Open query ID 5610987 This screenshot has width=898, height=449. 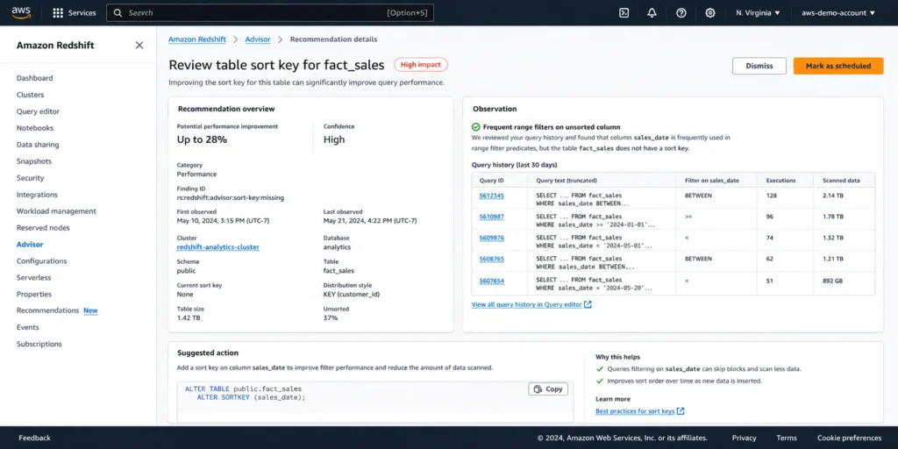coord(491,217)
